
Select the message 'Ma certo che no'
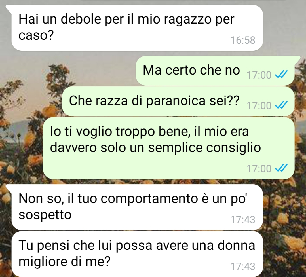[x=215, y=71]
